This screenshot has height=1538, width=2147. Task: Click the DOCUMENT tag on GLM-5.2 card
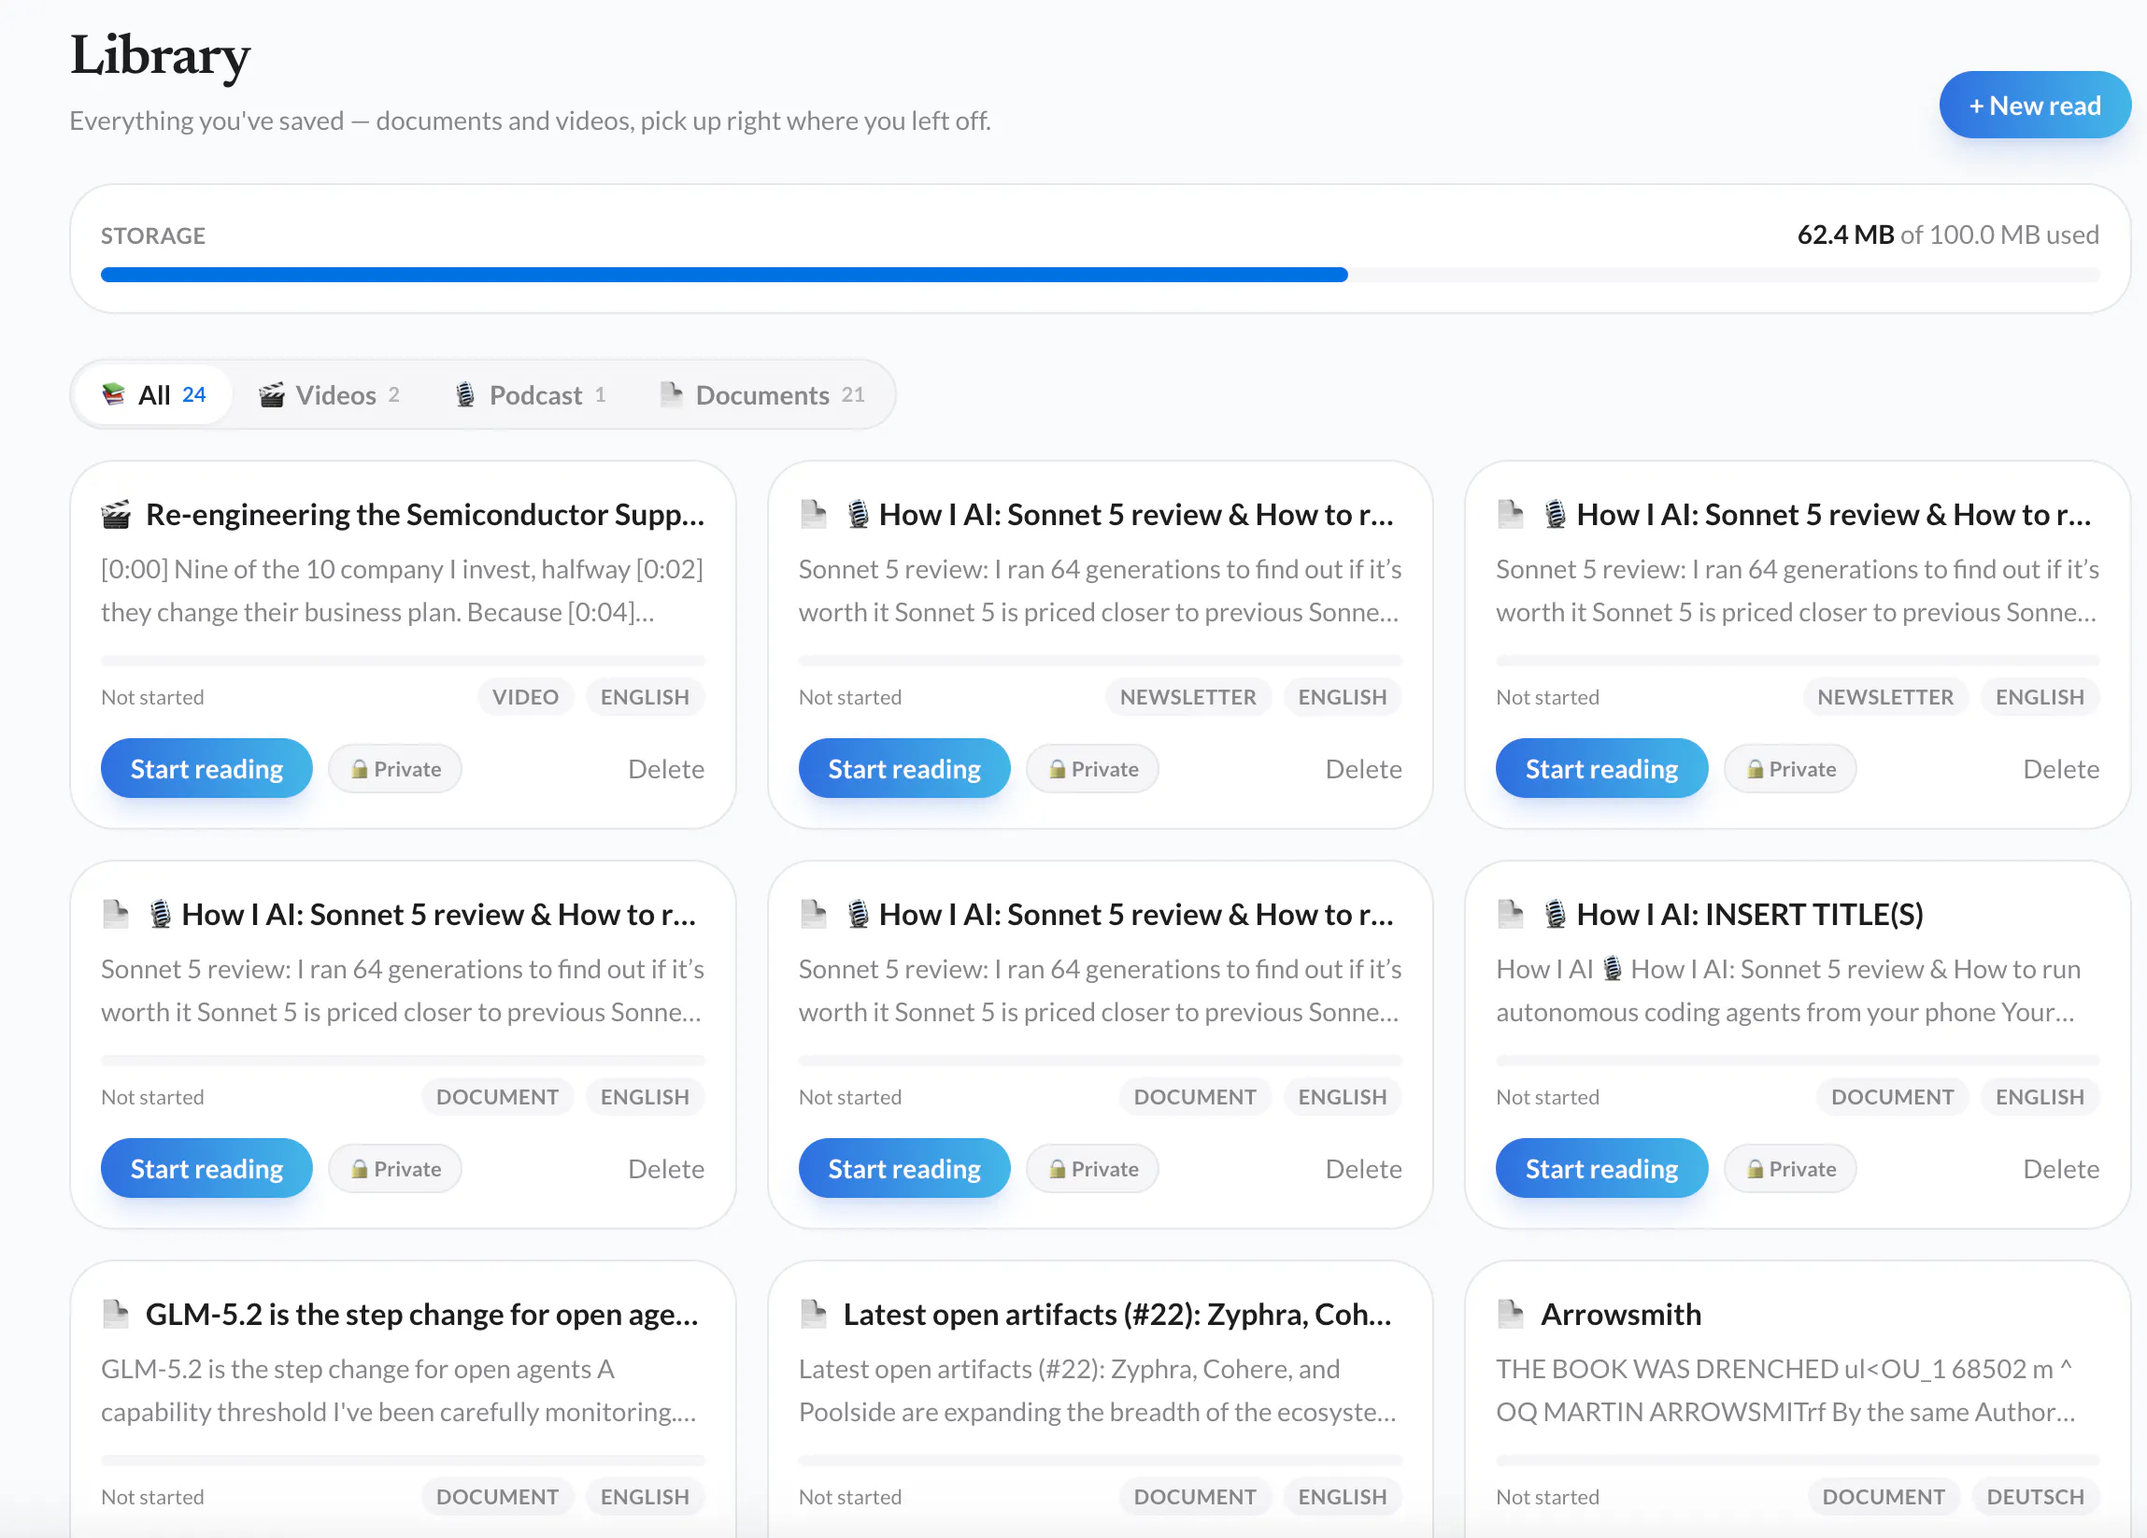497,1497
